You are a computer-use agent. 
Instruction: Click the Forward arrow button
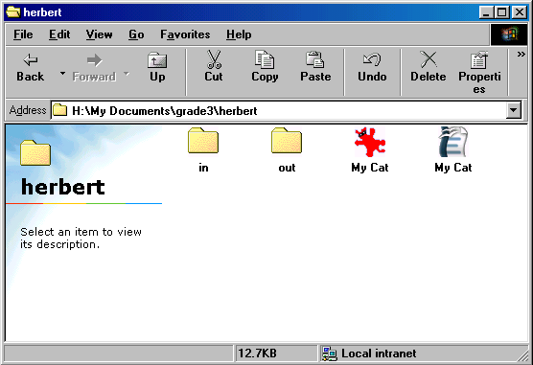[94, 68]
